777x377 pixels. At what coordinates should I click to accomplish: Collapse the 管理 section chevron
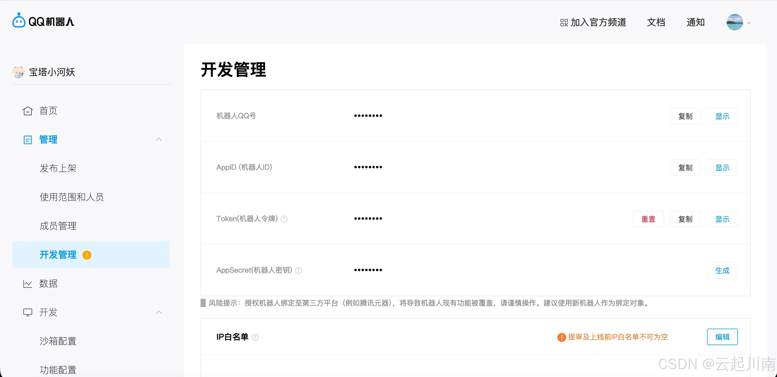click(159, 139)
